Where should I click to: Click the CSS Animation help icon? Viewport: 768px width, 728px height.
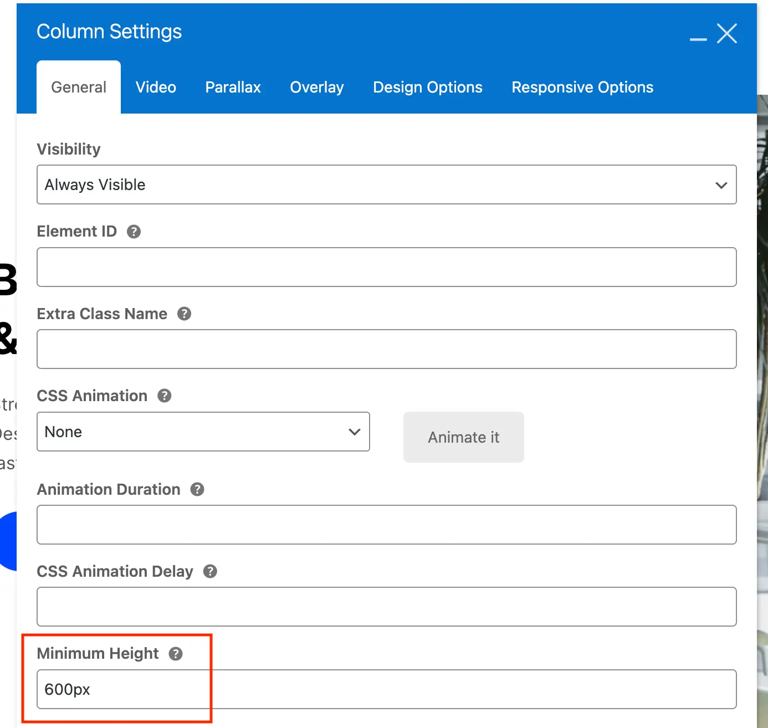pos(165,396)
